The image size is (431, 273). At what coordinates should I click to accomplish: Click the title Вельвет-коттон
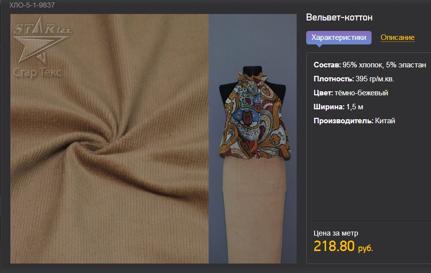339,17
